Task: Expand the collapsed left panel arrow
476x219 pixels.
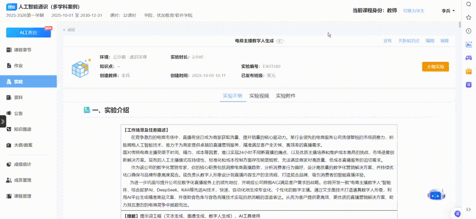Action: (3, 121)
